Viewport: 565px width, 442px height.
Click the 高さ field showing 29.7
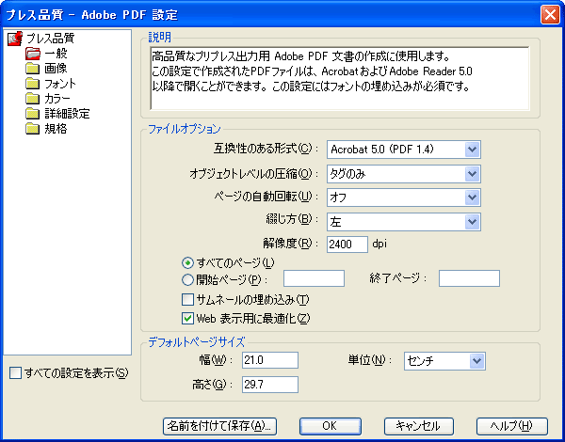(270, 385)
